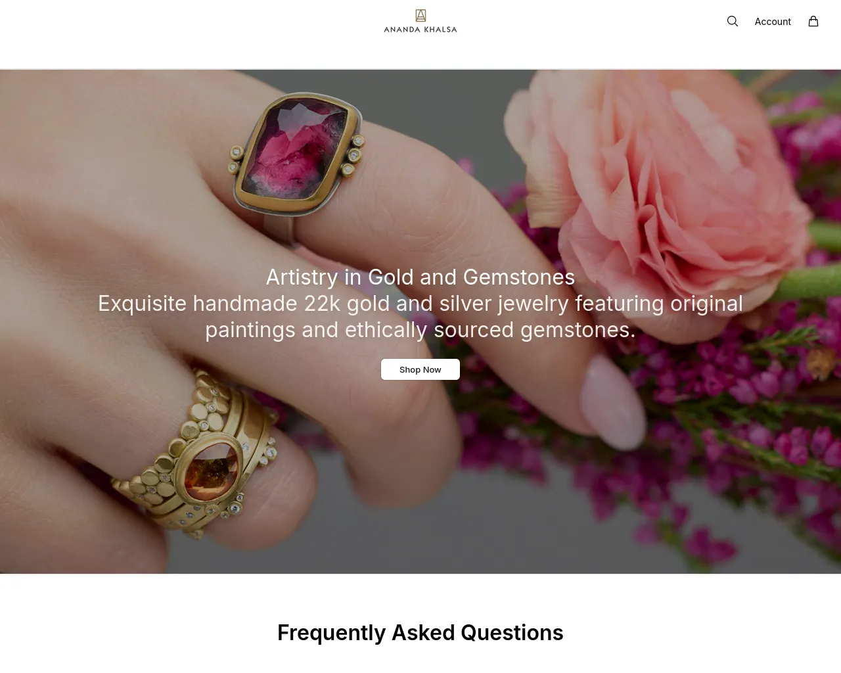
Task: Click the Exquisite handmade 22k gold description text
Action: [420, 316]
